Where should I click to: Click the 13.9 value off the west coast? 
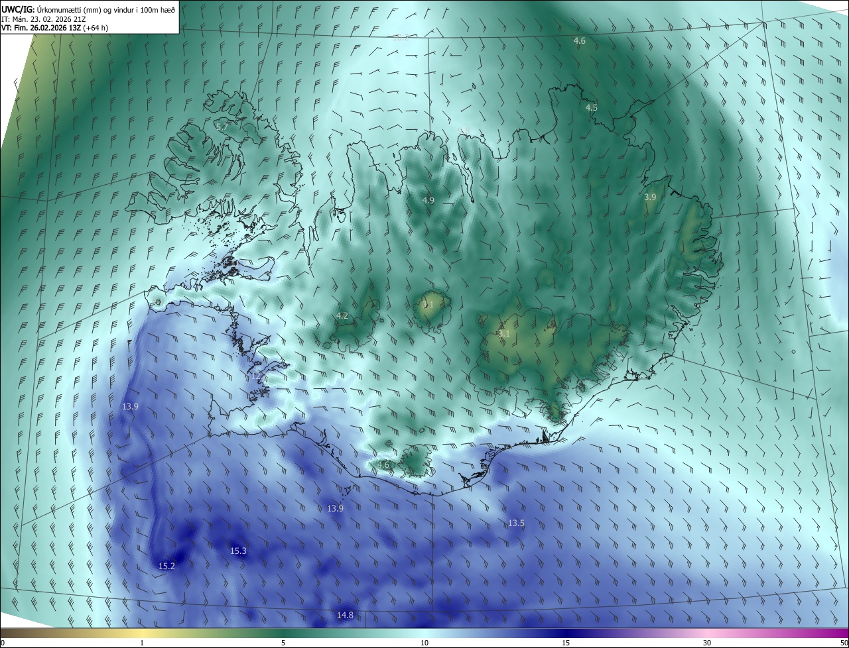[130, 406]
